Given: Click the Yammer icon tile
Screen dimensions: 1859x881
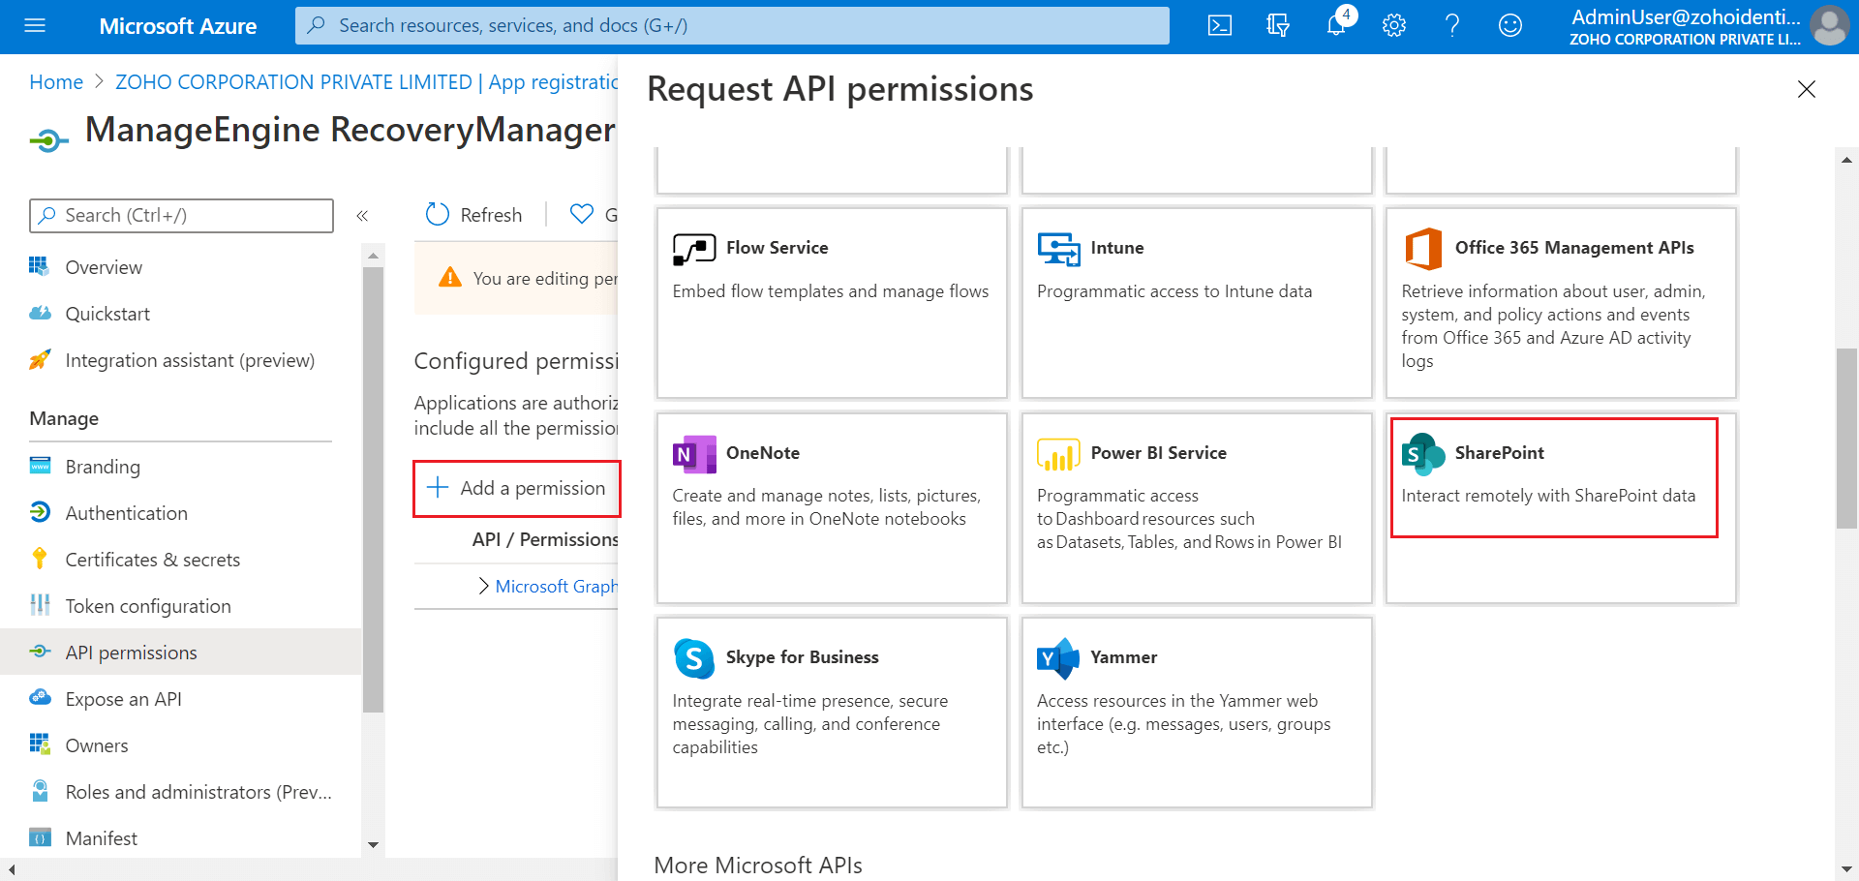Looking at the screenshot, I should coord(1057,657).
